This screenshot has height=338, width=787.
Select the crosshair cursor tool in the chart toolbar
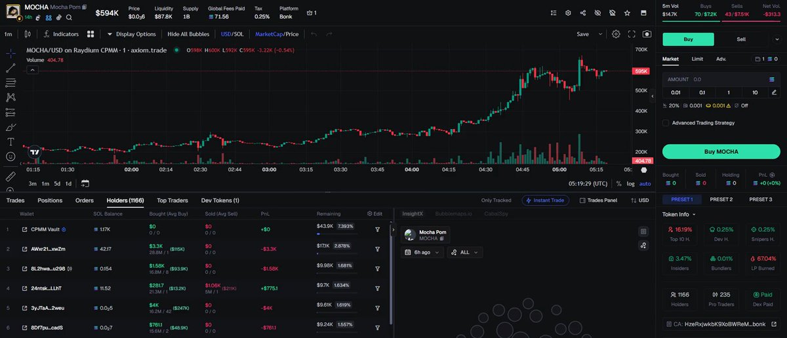coord(10,53)
